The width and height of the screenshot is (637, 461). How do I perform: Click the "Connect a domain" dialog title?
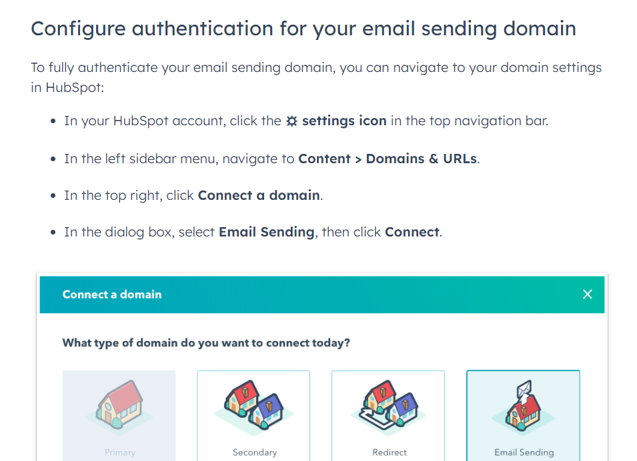[x=112, y=294]
